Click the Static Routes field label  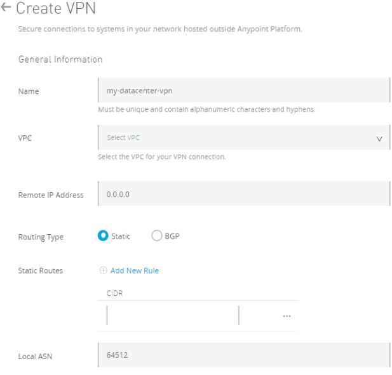(41, 271)
